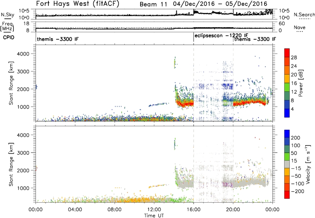Click 'Slant Range [km]' label of power panel
The height and width of the screenshot is (218, 315).
11,83
